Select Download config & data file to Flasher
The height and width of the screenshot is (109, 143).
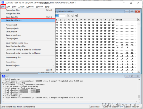coord(28,50)
